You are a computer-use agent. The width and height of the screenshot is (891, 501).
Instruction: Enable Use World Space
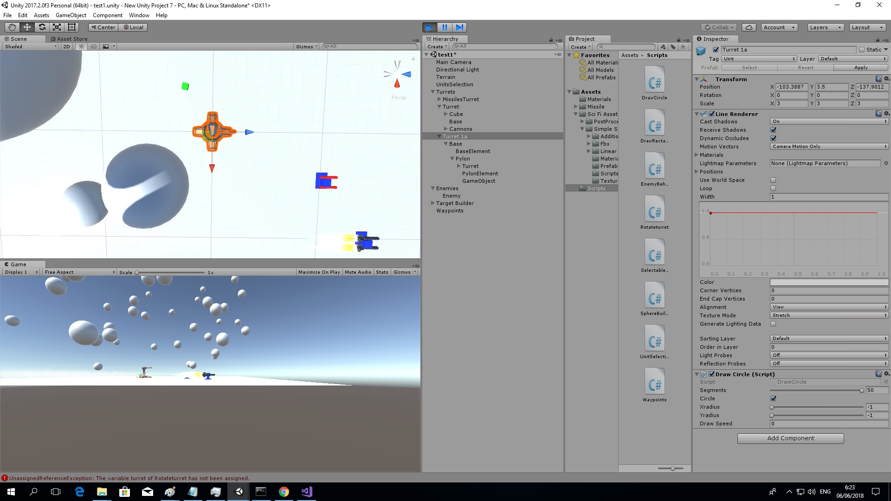click(x=773, y=180)
